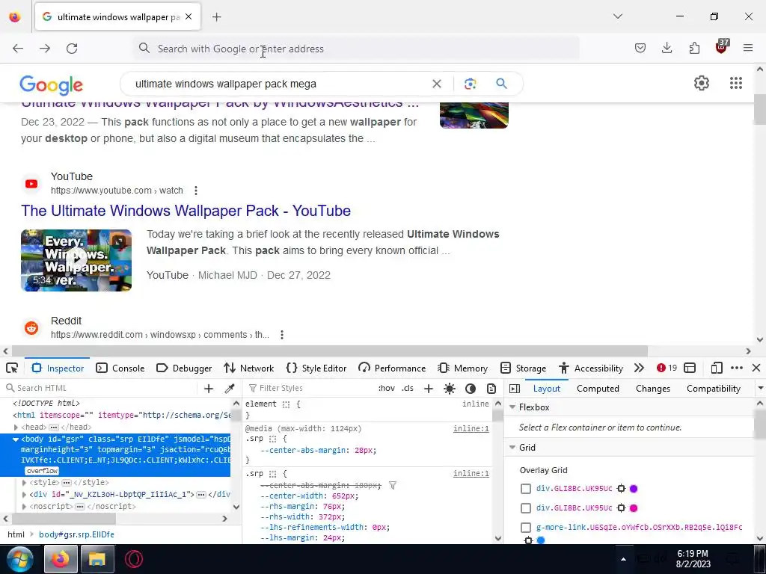This screenshot has height=574, width=766.
Task: Reload the page with the refresh icon
Action: [72, 49]
